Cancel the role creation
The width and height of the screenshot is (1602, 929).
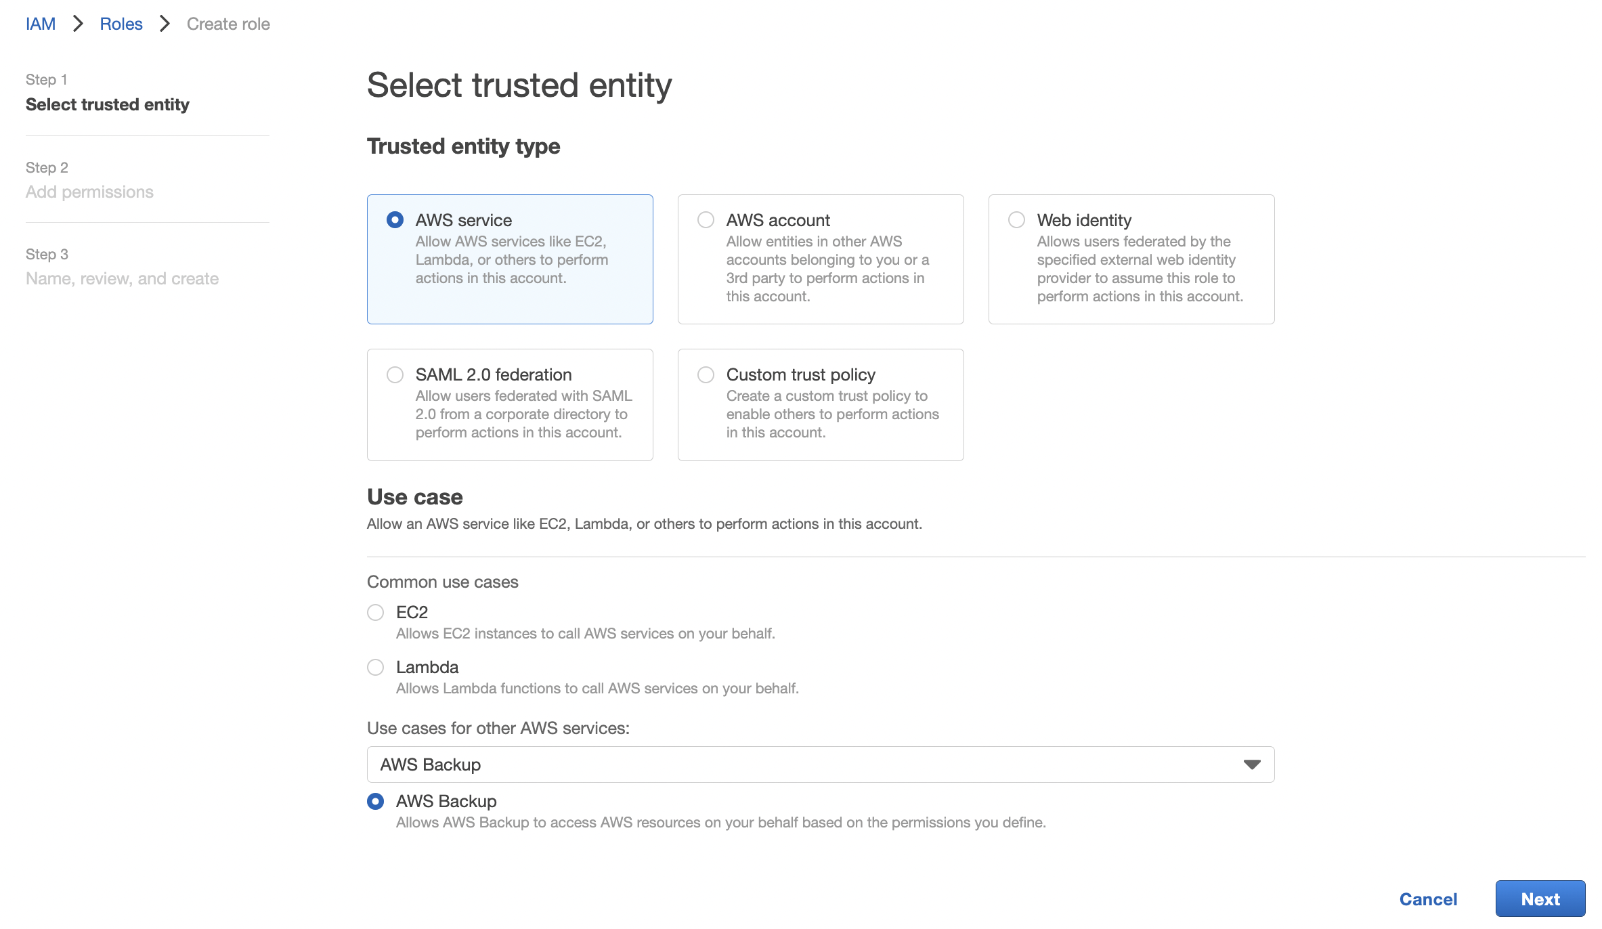pyautogui.click(x=1428, y=899)
